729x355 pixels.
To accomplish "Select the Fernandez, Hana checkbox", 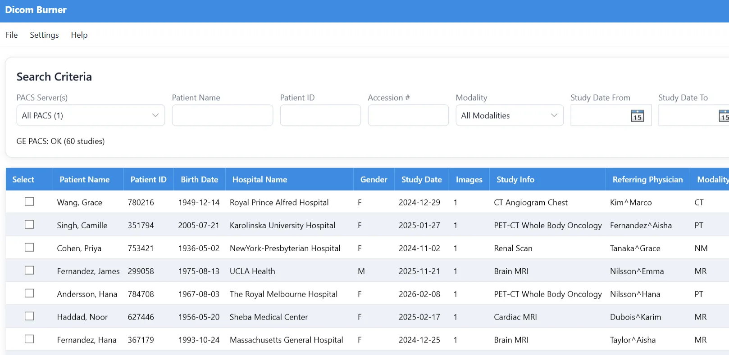I will pos(29,339).
